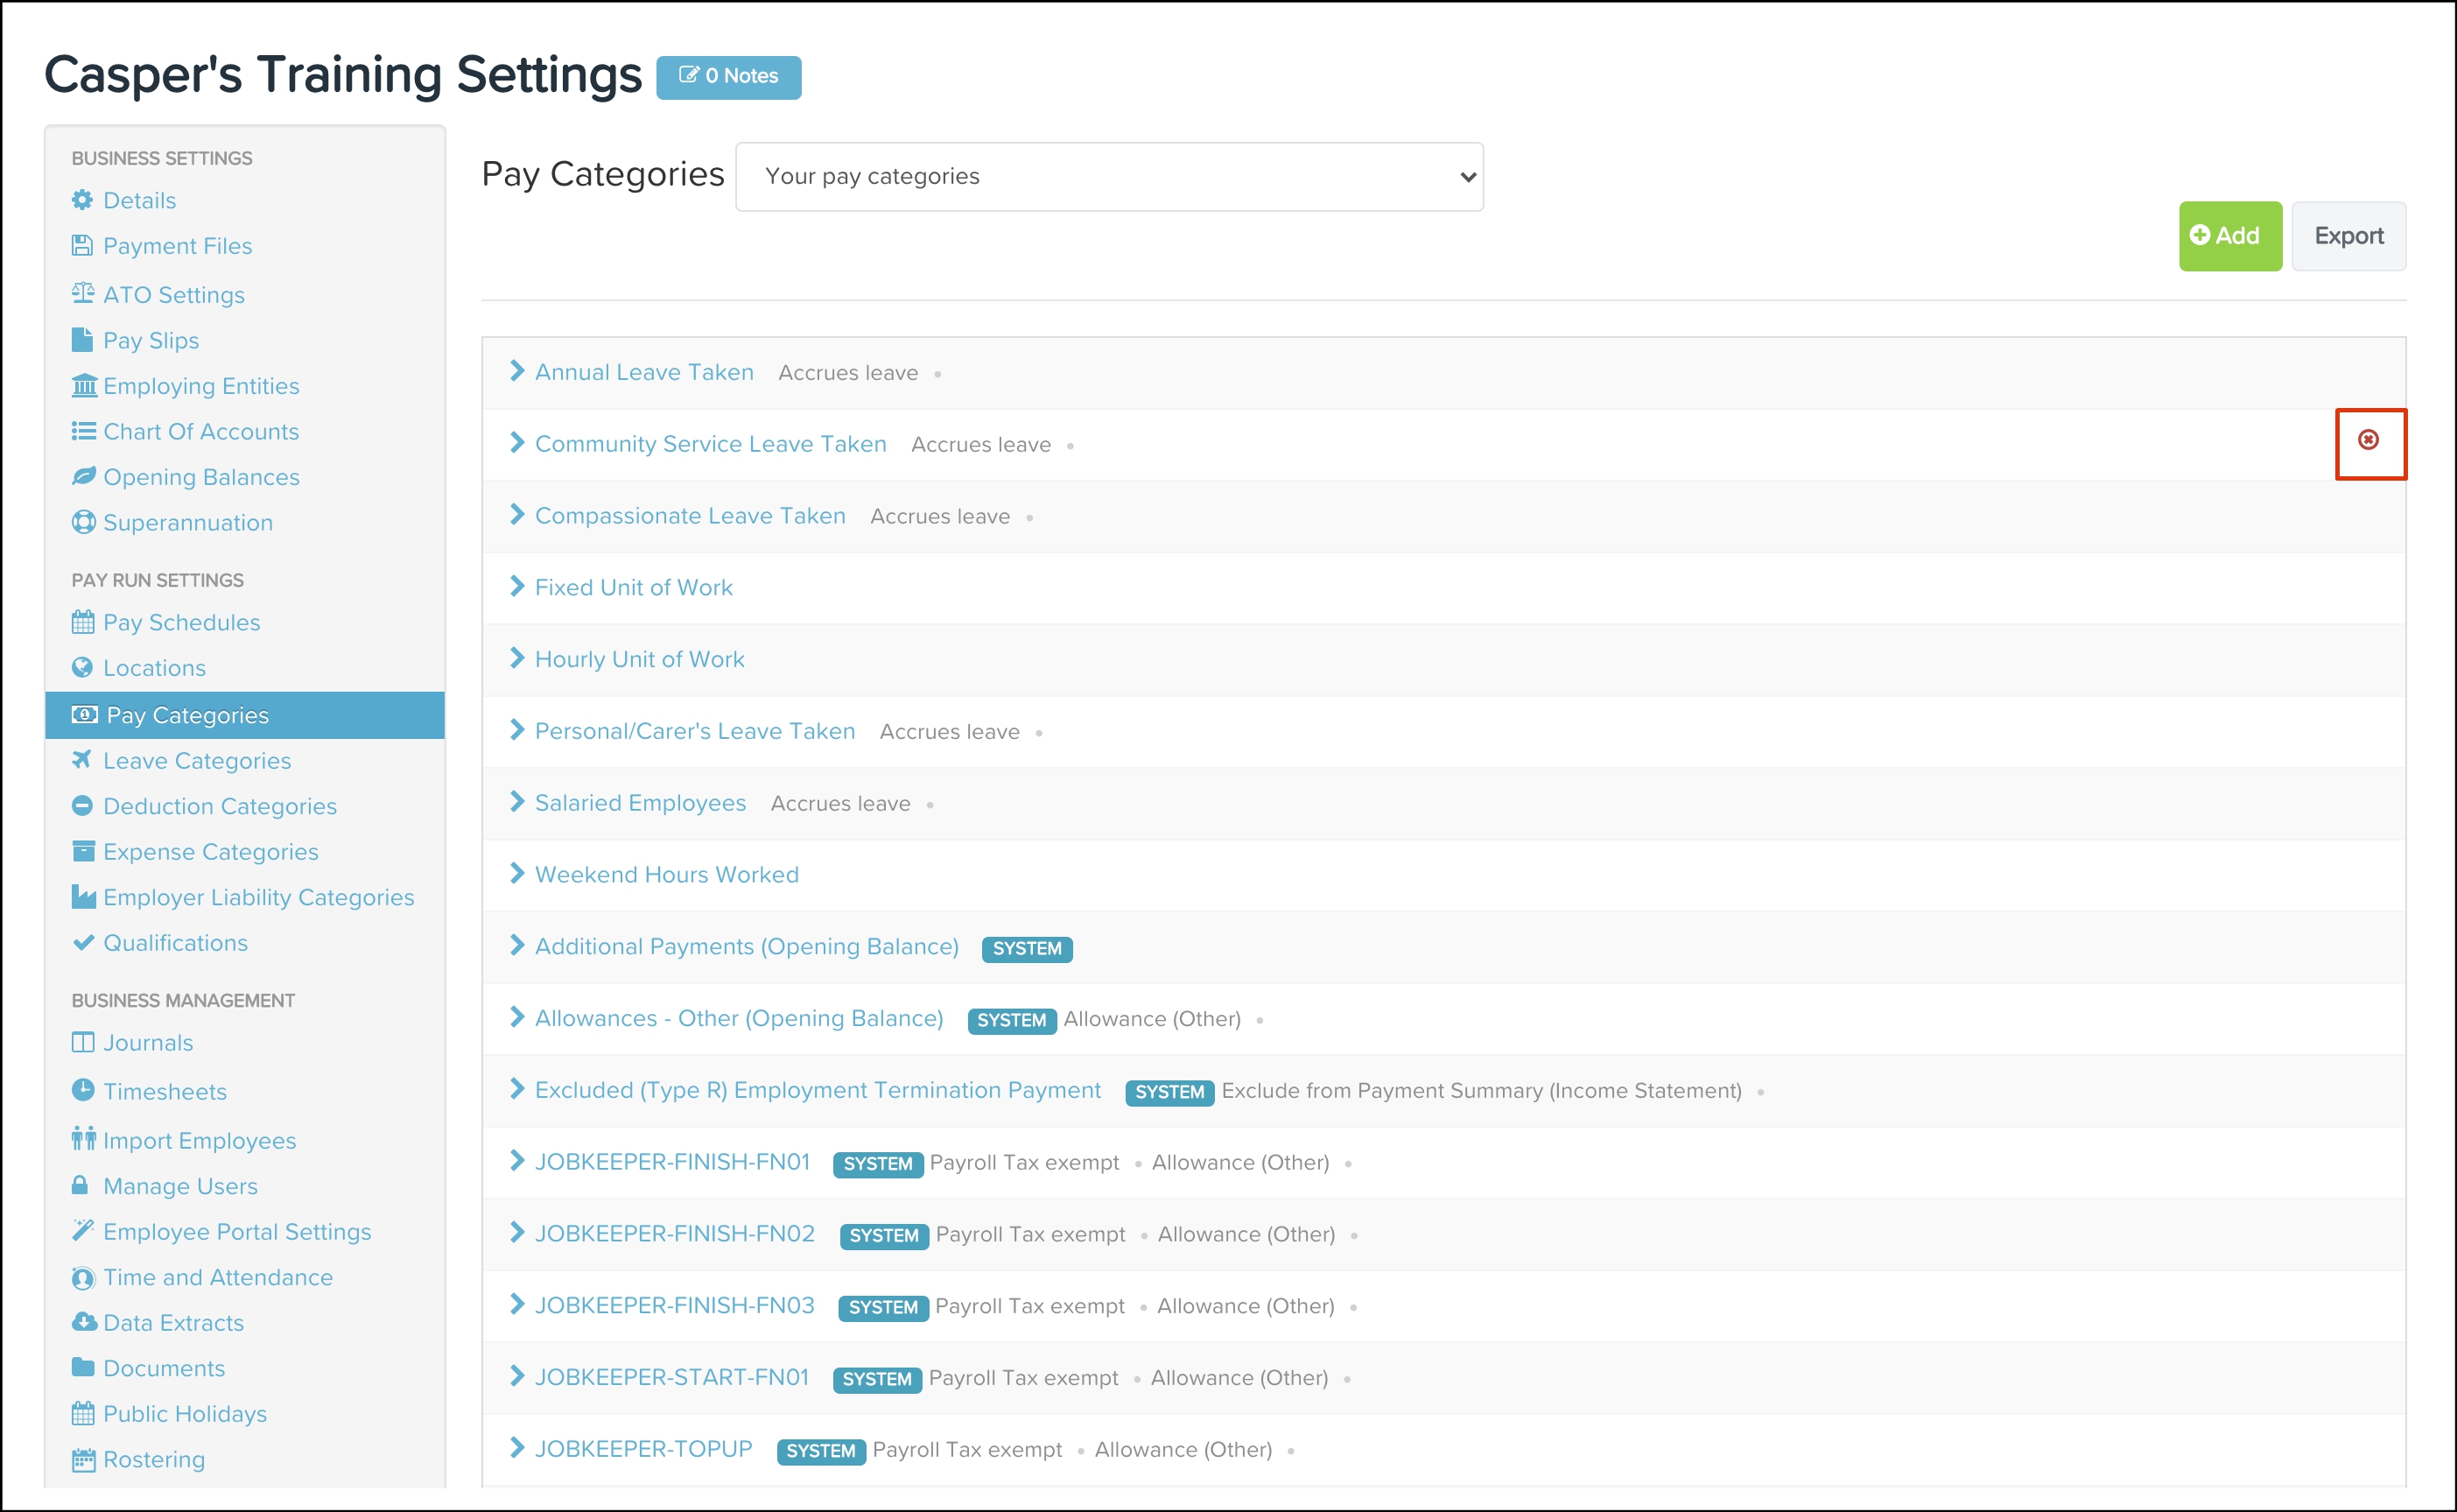Click the globe icon beside Locations
Screen dimensions: 2457x1512
click(83, 667)
